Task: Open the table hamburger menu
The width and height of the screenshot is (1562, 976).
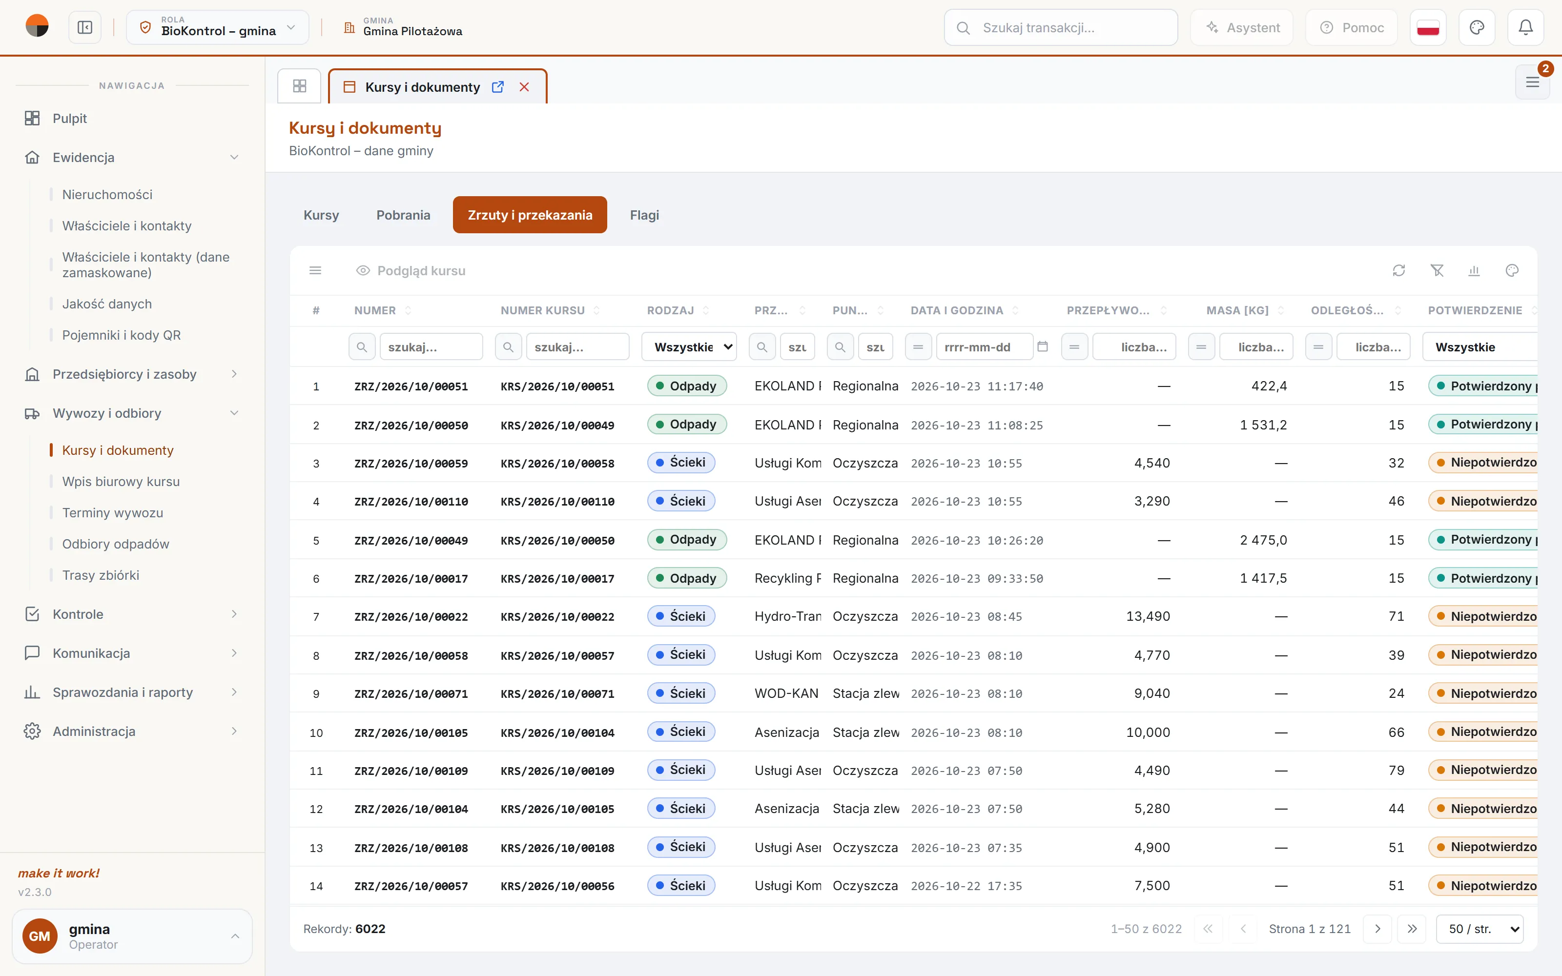Action: (316, 270)
